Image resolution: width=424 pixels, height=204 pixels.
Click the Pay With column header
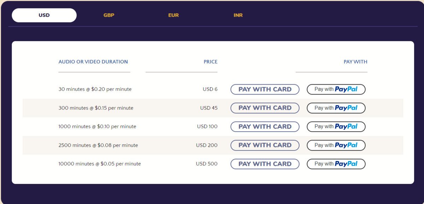355,62
